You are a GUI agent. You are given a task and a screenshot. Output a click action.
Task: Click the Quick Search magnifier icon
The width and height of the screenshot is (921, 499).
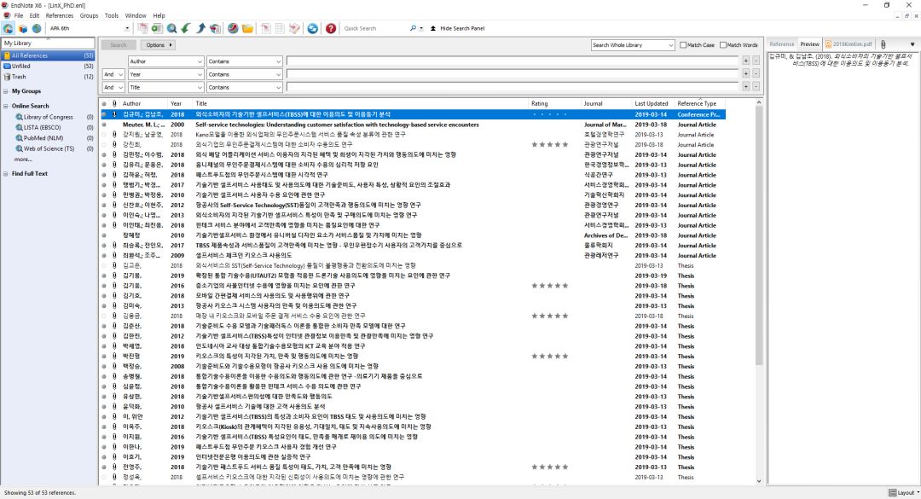413,28
